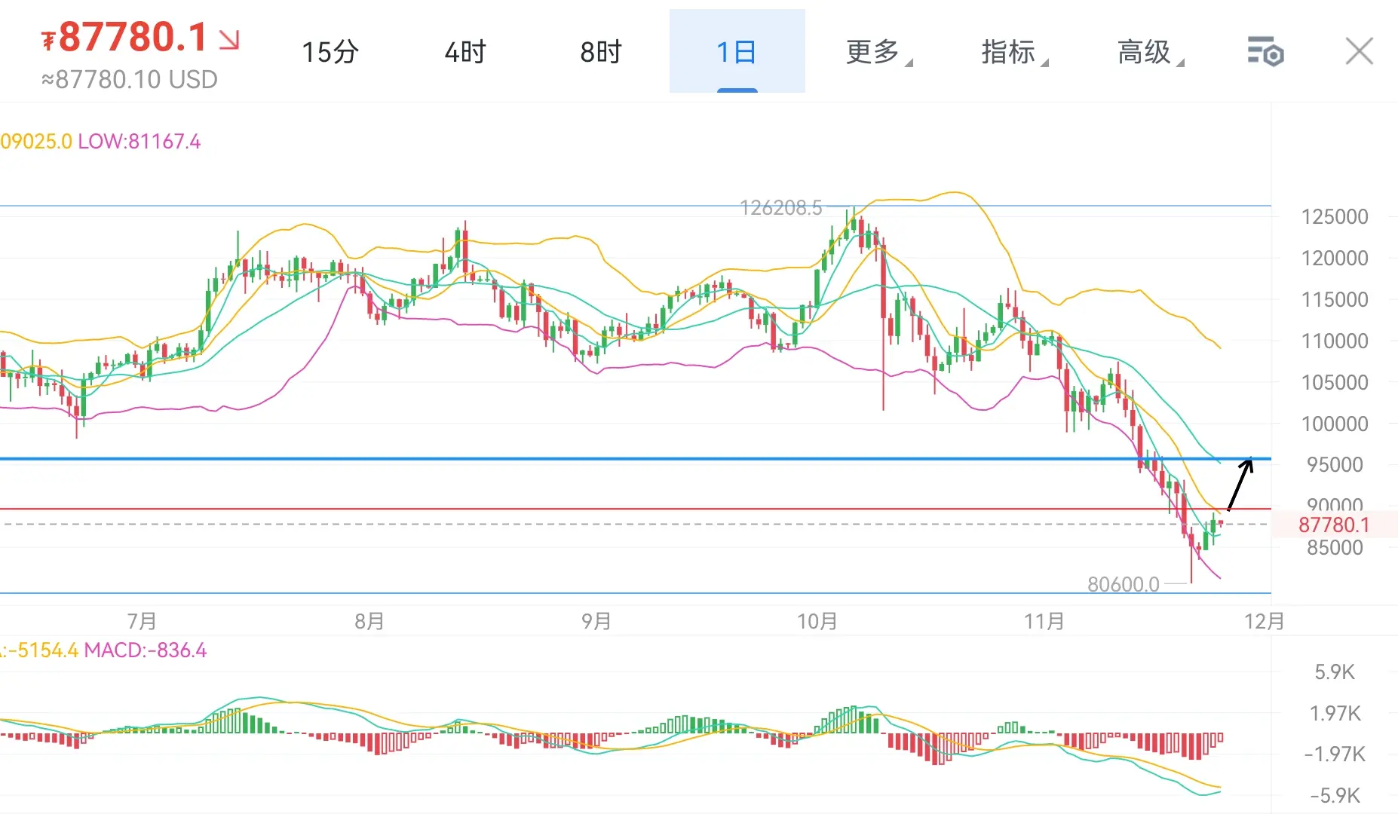Tap the 126208.5 high price marker
This screenshot has width=1398, height=814.
[781, 208]
